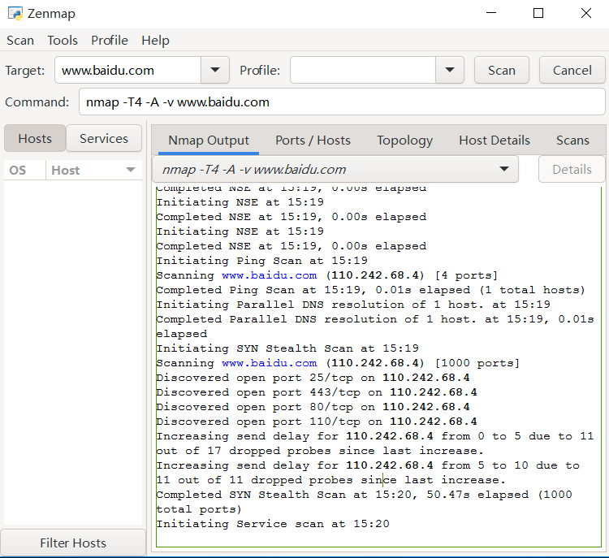Open the Help menu
Viewport: 609px width, 558px height.
(155, 41)
